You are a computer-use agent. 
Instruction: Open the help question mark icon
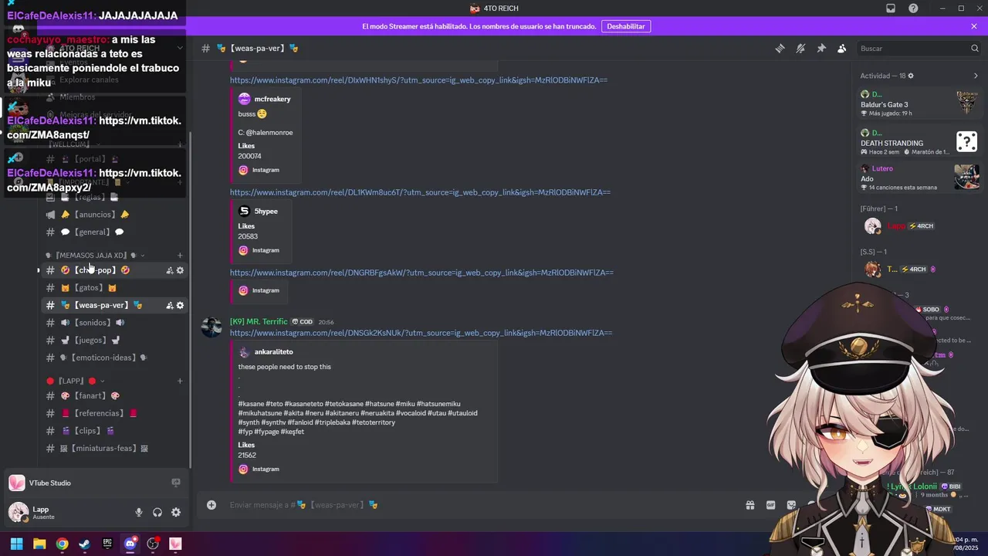click(x=913, y=8)
